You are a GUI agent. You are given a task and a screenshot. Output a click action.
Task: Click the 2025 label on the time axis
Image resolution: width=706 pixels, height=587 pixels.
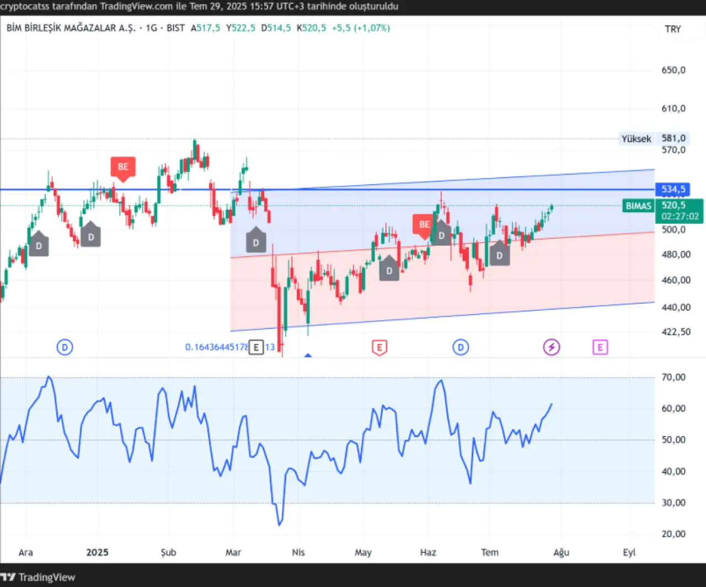coord(97,552)
